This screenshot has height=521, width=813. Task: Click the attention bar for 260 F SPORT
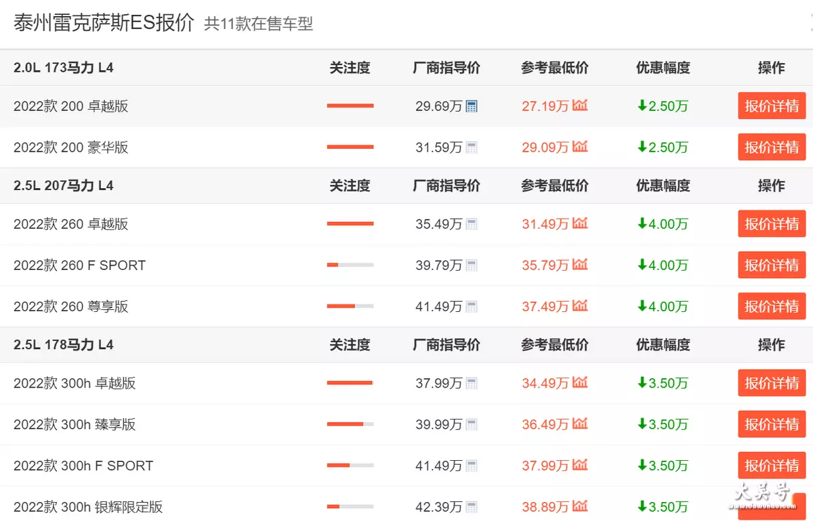click(x=350, y=265)
